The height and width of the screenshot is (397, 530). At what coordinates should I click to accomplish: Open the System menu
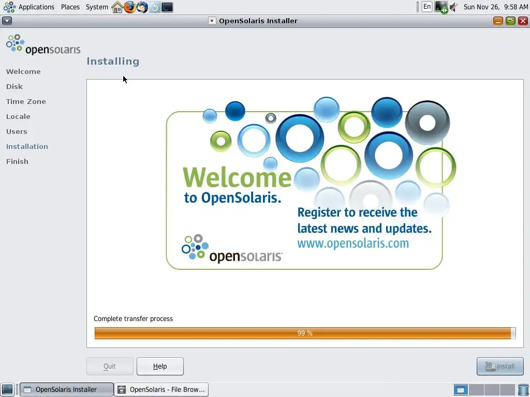97,7
